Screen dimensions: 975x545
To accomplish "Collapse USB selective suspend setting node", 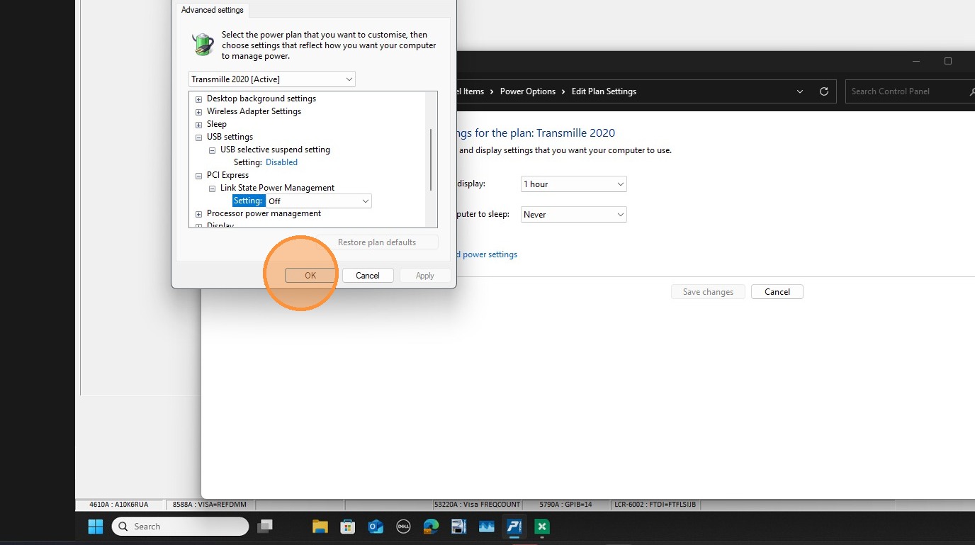I will coord(212,150).
